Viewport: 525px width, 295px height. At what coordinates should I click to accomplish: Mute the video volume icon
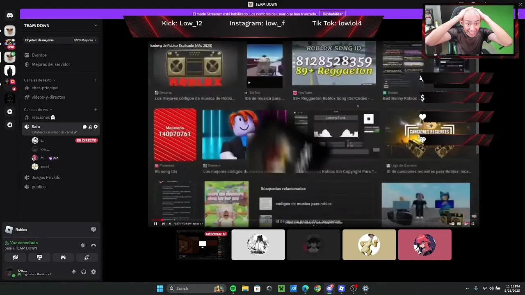click(x=170, y=224)
